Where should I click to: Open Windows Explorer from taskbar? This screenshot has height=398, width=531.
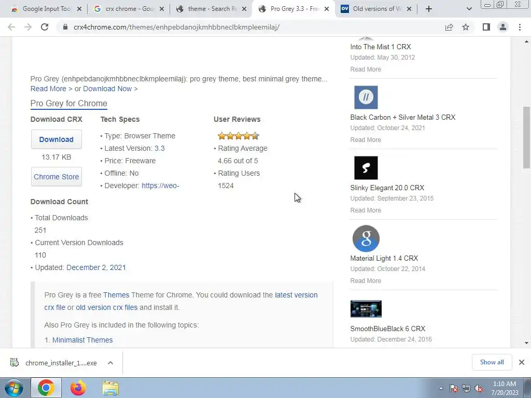(x=110, y=388)
